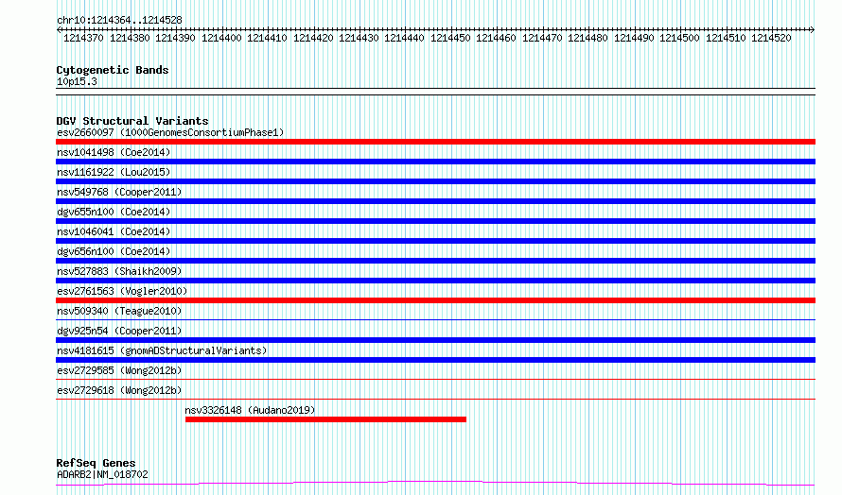Click the thin red esv2729618 line
The width and height of the screenshot is (842, 495).
tap(435, 400)
